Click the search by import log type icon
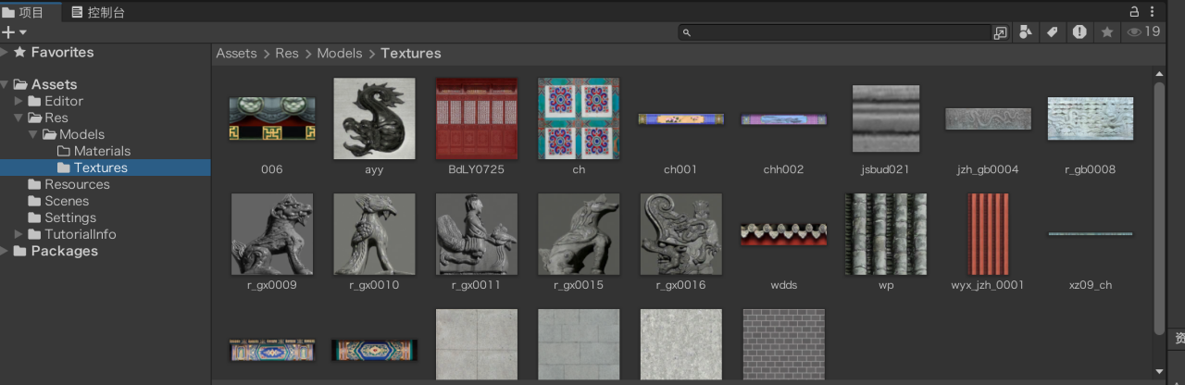Image resolution: width=1185 pixels, height=385 pixels. click(x=1079, y=32)
